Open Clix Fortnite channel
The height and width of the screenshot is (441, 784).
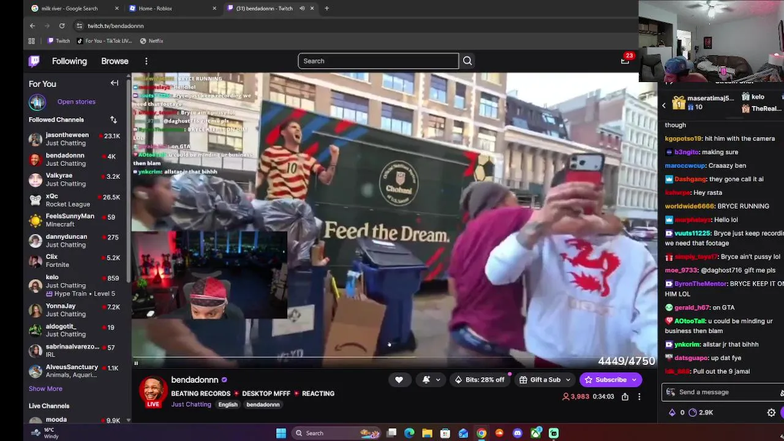point(75,261)
